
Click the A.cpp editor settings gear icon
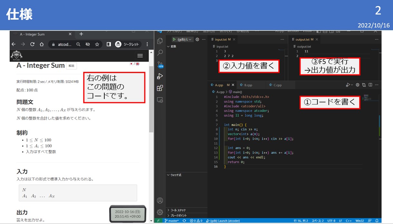(x=357, y=85)
